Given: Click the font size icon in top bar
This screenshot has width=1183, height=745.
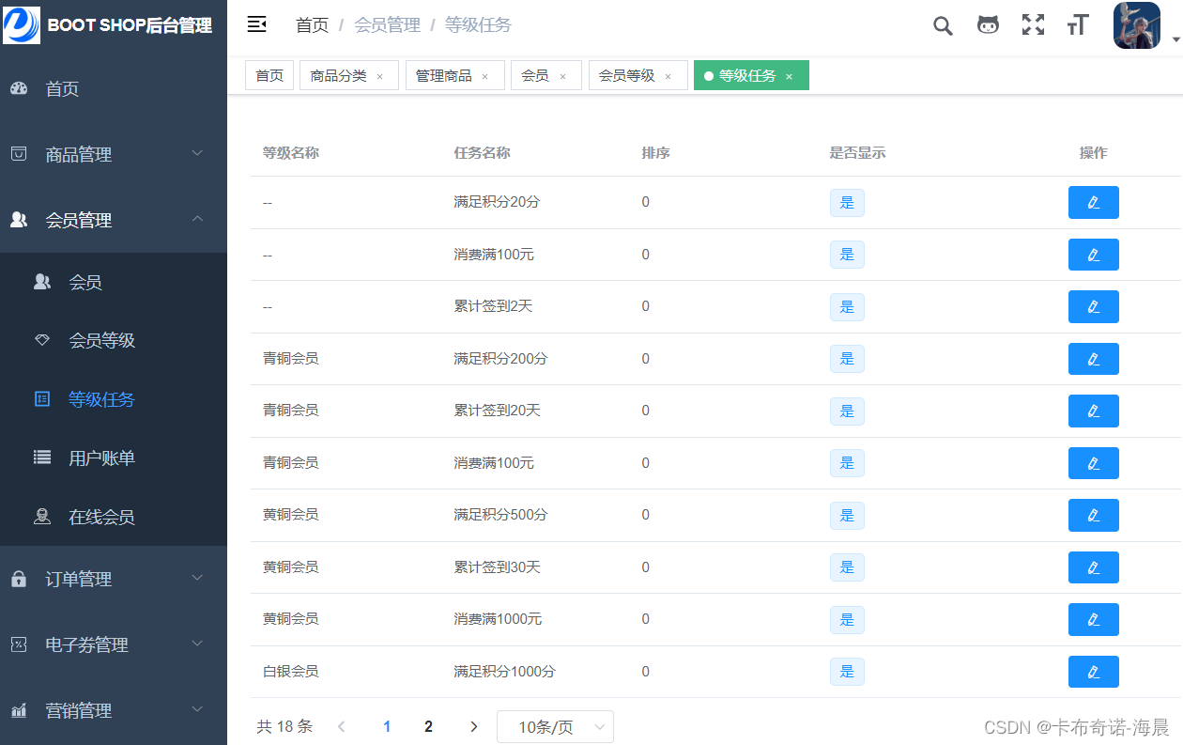Looking at the screenshot, I should [x=1077, y=25].
